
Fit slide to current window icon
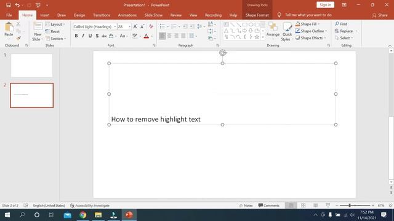coord(390,206)
